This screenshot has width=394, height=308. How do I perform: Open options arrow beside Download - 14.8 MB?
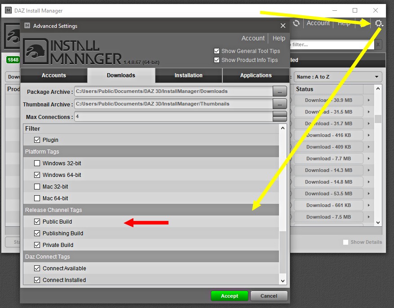click(x=369, y=182)
